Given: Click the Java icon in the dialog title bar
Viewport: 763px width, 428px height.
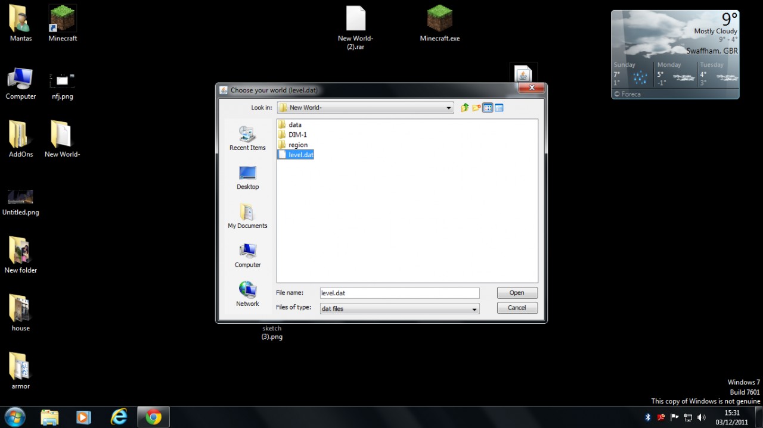Looking at the screenshot, I should (224, 90).
